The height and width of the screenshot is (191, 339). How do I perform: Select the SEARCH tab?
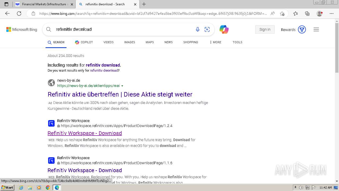pos(56,42)
